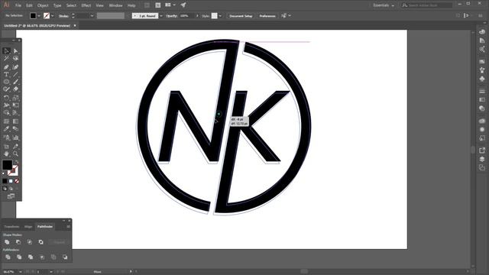Click the Unite shape mode icon
Image resolution: width=489 pixels, height=275 pixels.
coord(7,242)
